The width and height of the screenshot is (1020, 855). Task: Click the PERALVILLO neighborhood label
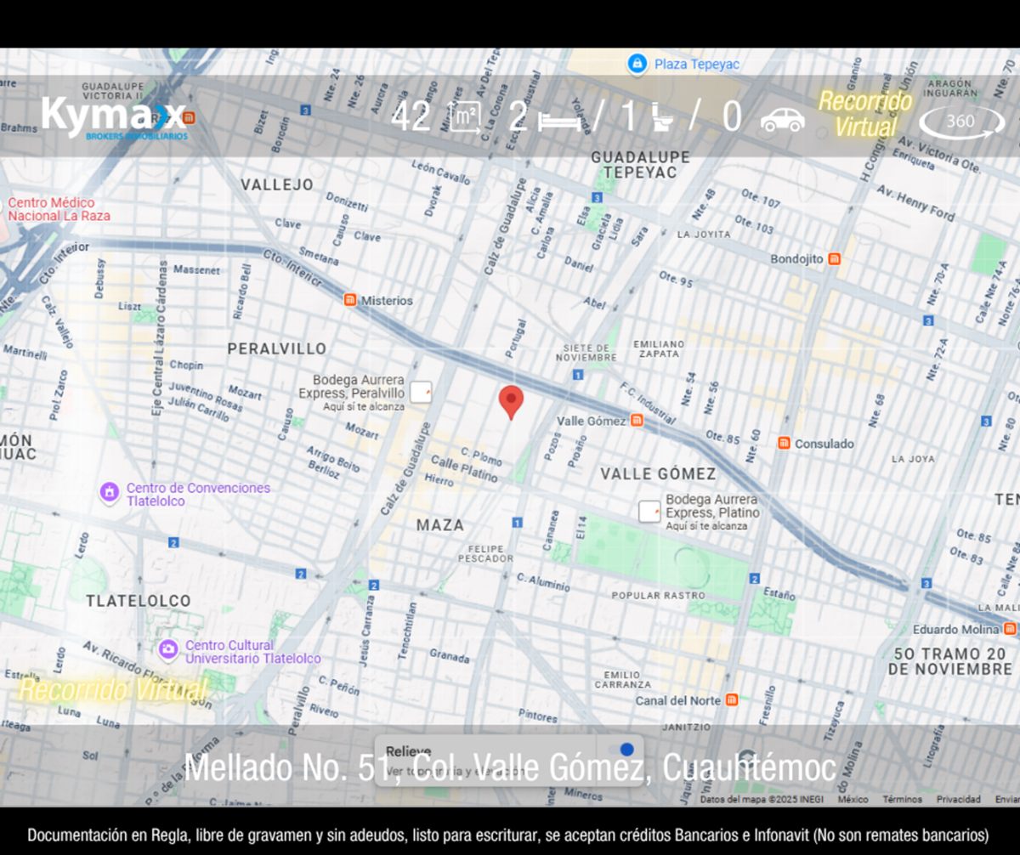(x=277, y=348)
